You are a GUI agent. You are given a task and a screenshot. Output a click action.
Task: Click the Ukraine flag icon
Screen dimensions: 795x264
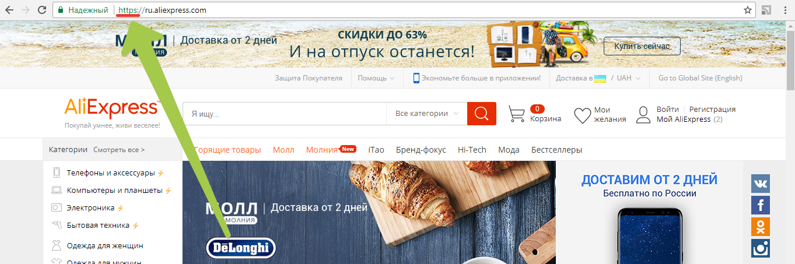click(x=600, y=78)
